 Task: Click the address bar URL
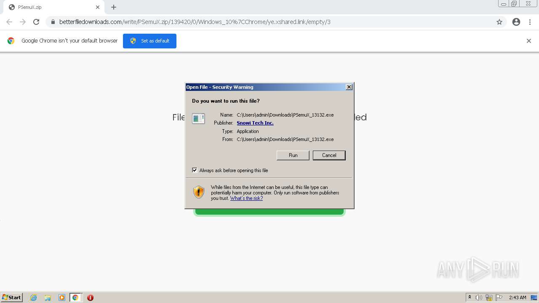tap(195, 22)
